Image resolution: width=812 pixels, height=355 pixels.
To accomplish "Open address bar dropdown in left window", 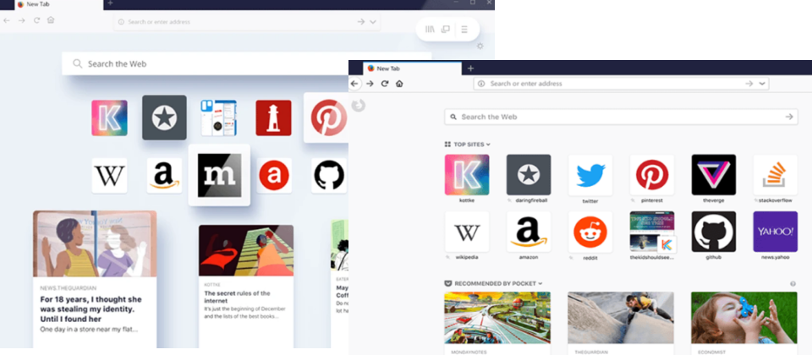I will (x=373, y=22).
